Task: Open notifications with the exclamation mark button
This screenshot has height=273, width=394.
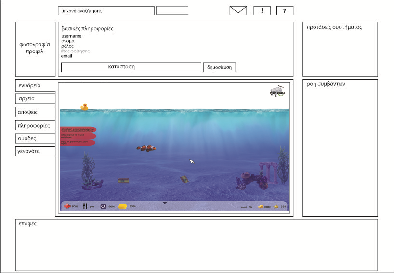Action: point(262,11)
